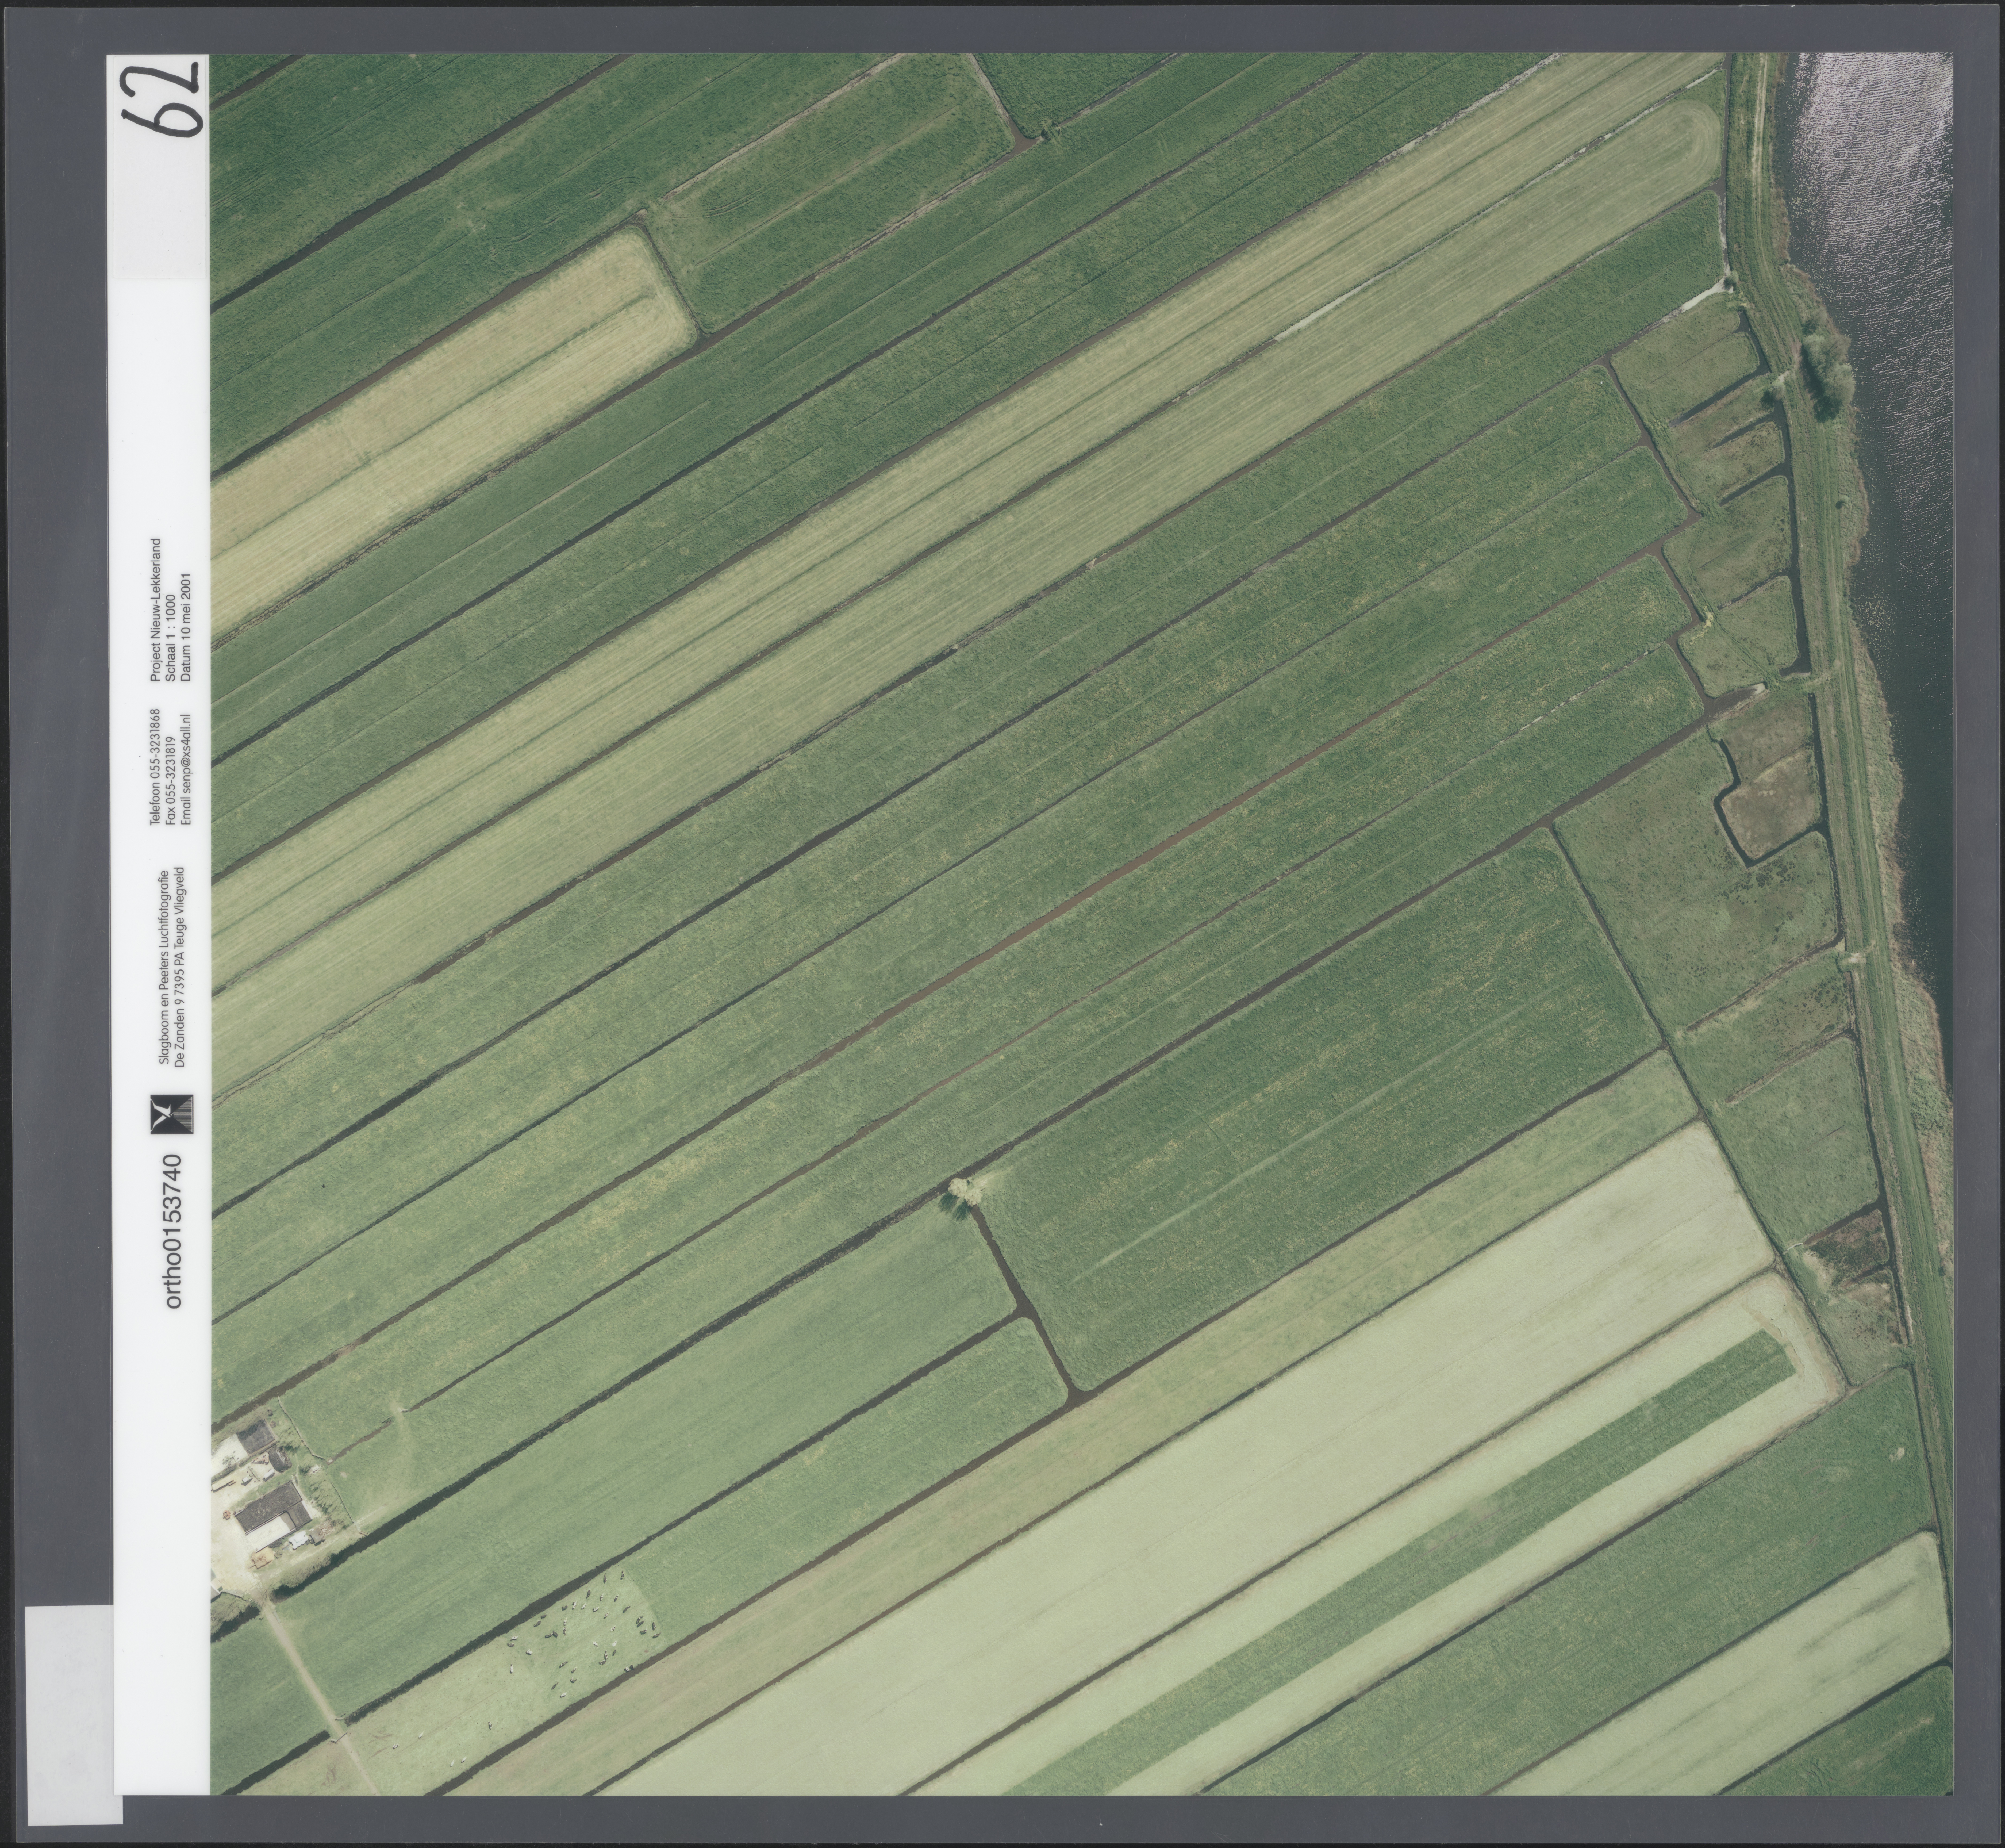The width and height of the screenshot is (2005, 1848).
Task: Click the Telefoon 055-3231868 text
Action: [x=155, y=767]
